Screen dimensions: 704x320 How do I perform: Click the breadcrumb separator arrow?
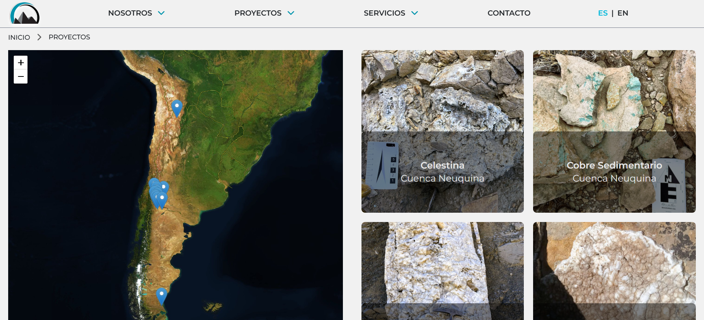click(x=39, y=37)
